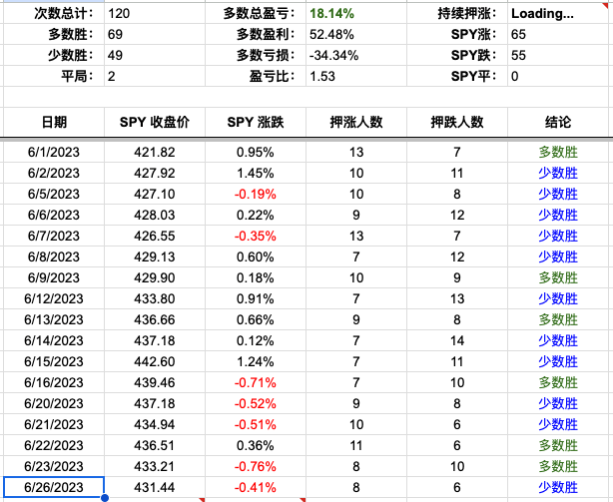Select closing price 436.51
The height and width of the screenshot is (502, 613).
click(155, 446)
